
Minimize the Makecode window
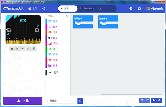coord(153,1)
